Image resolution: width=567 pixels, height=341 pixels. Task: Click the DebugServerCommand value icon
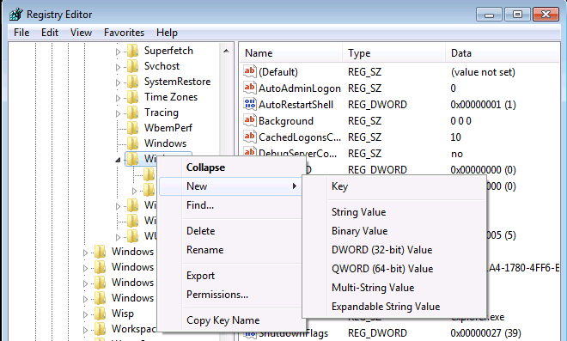pos(249,151)
